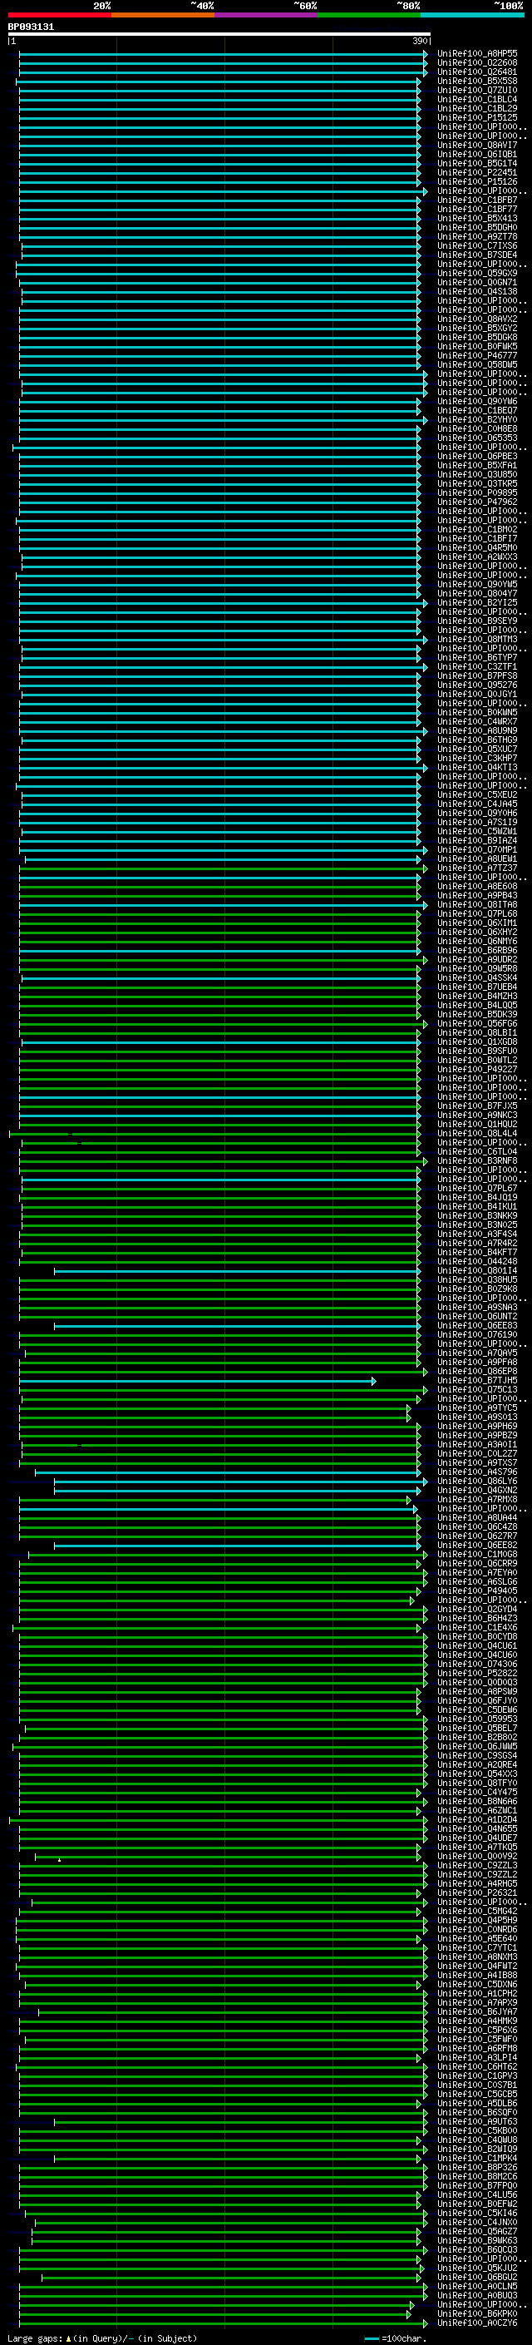Select hit label UniRef100_Q86EP8
This screenshot has height=2345, width=532.
point(477,1371)
